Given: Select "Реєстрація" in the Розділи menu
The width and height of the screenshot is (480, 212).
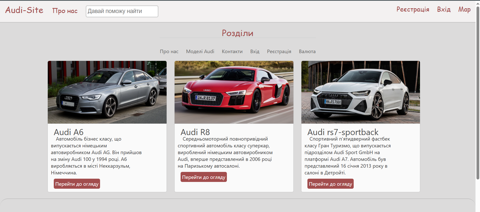Looking at the screenshot, I should tap(279, 51).
